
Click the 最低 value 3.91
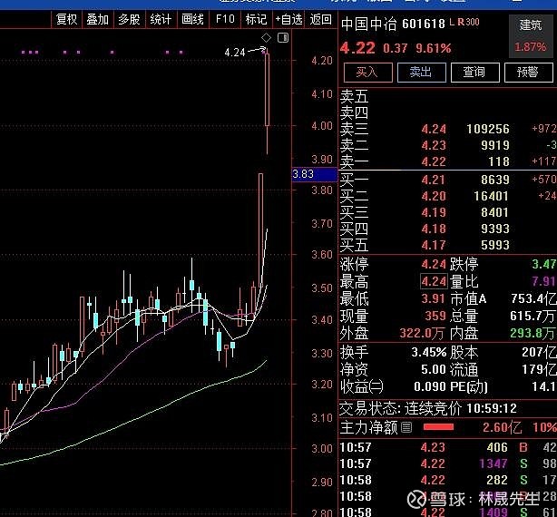(433, 298)
